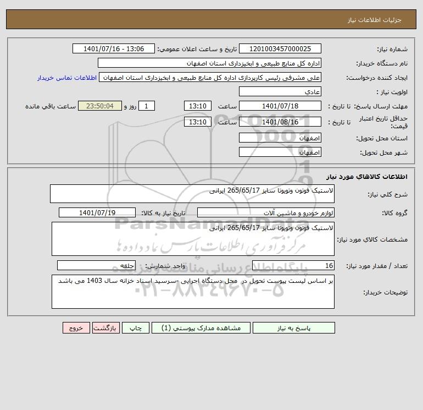Open اطلاعات تماس خریدار link
Image resolution: width=423 pixels, height=410 pixels.
(x=67, y=78)
